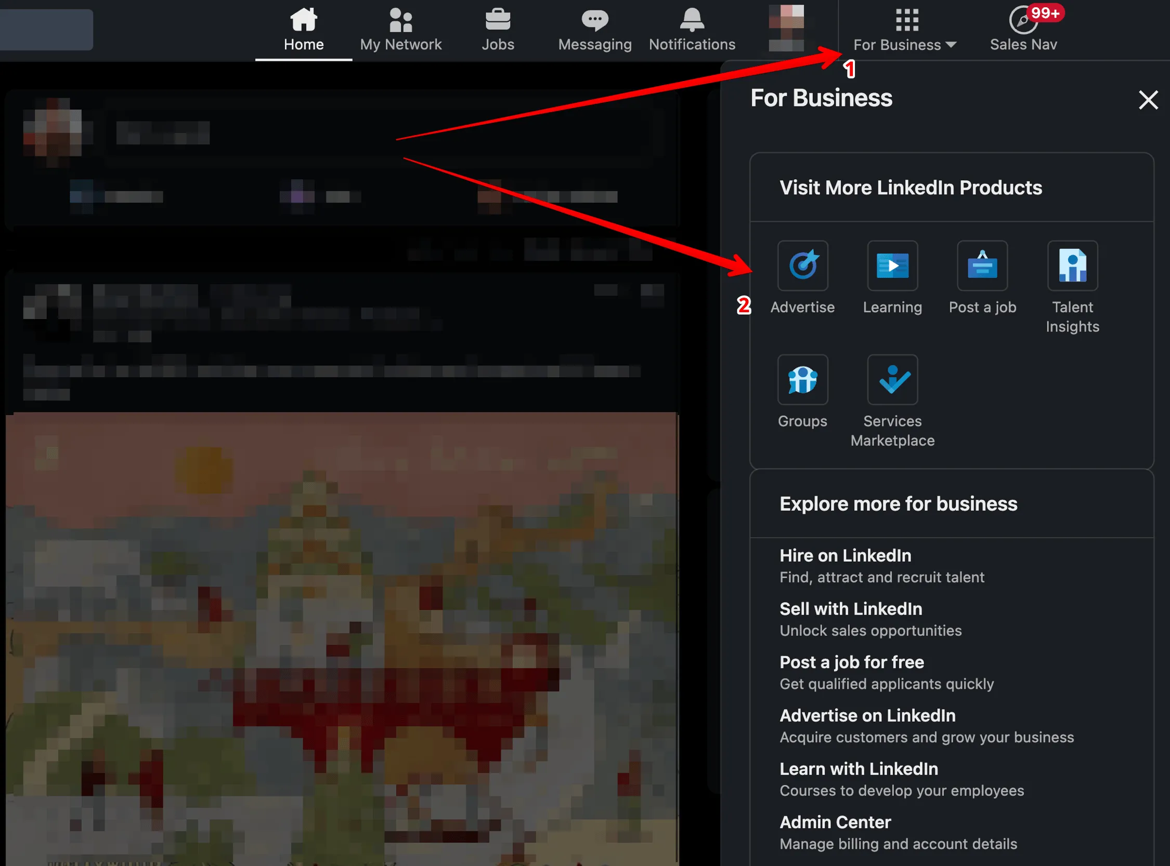Open the Advertise product icon

pyautogui.click(x=802, y=266)
